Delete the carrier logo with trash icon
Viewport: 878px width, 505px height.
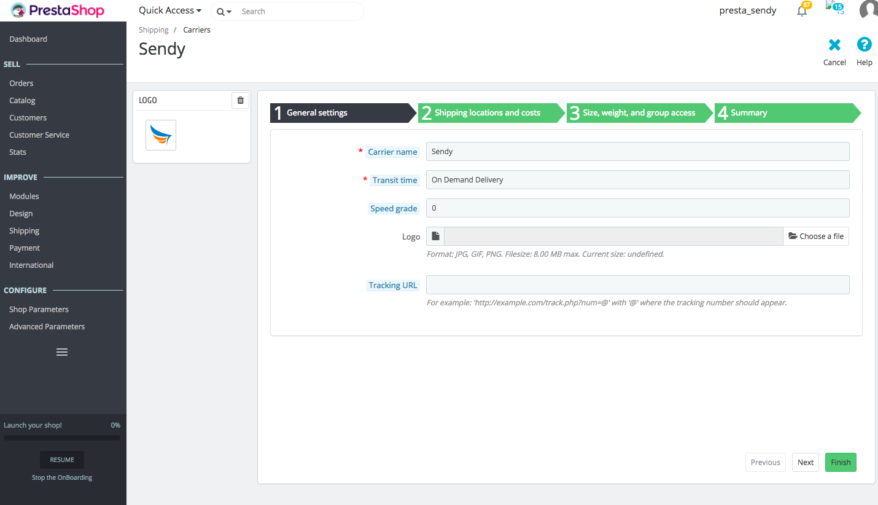[x=240, y=100]
